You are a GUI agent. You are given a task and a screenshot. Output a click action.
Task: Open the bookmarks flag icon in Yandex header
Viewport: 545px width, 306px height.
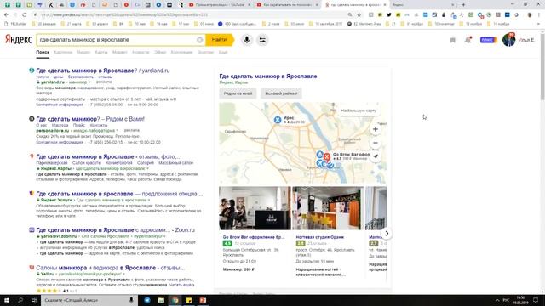tap(453, 40)
